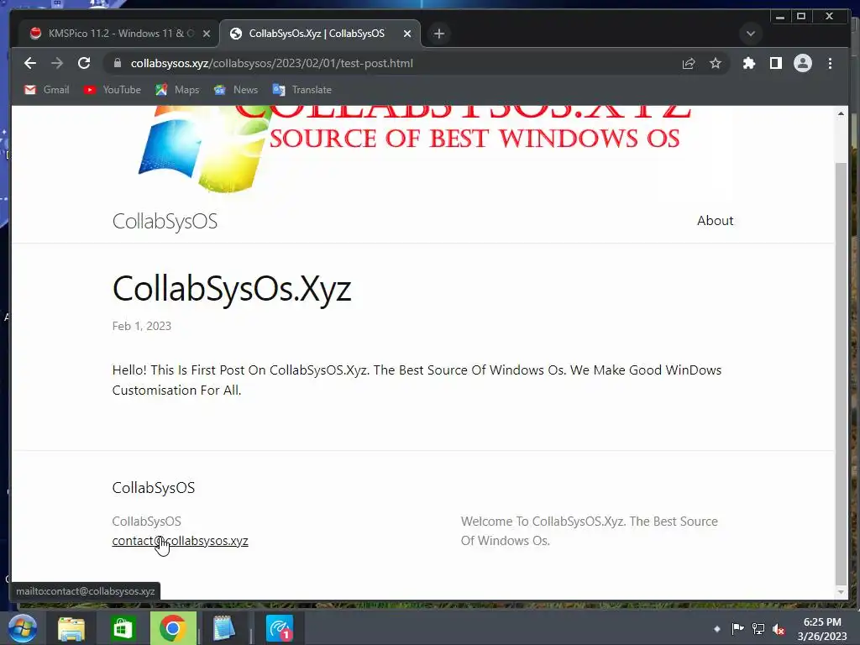Click the Chrome taskbar icon

(173, 628)
